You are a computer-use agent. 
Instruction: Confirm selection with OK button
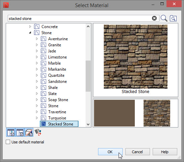click(110, 152)
